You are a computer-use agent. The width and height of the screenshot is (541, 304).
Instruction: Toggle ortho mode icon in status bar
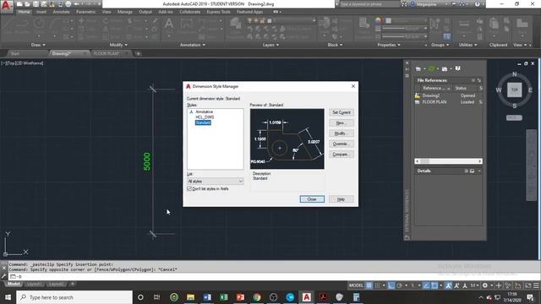pos(391,285)
